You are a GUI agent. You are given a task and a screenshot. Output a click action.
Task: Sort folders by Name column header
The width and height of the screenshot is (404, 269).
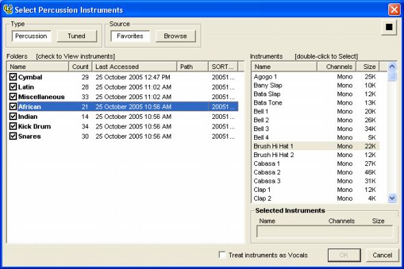pos(38,66)
